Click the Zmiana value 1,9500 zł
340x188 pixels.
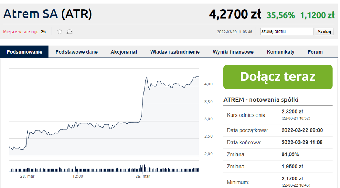[292, 167]
